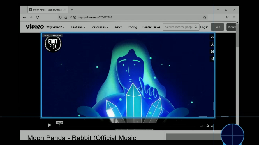Add the video to collections (layers icon)

212,52
